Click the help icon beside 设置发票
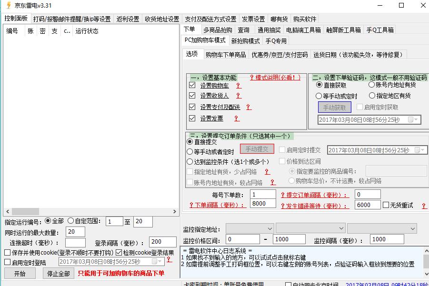The image size is (429, 286). tap(237, 118)
